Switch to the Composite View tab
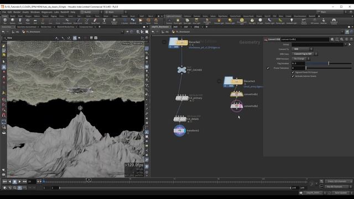The height and width of the screenshot is (199, 354). tap(86, 27)
